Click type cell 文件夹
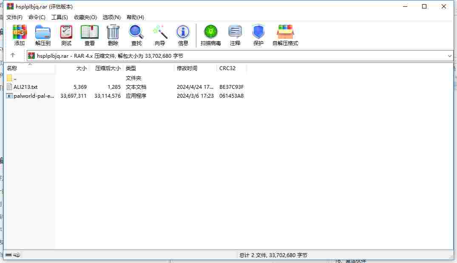This screenshot has width=457, height=263. (x=133, y=78)
